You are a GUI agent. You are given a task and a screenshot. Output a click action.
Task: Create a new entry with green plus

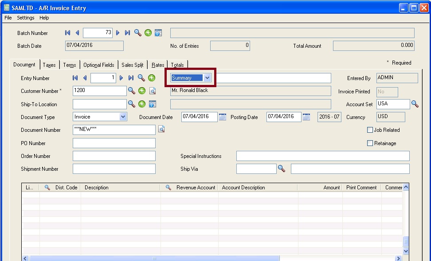coord(152,78)
